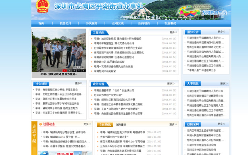Expand 更多>> in the 人事信息 panel
248x155 pixels.
224,84
